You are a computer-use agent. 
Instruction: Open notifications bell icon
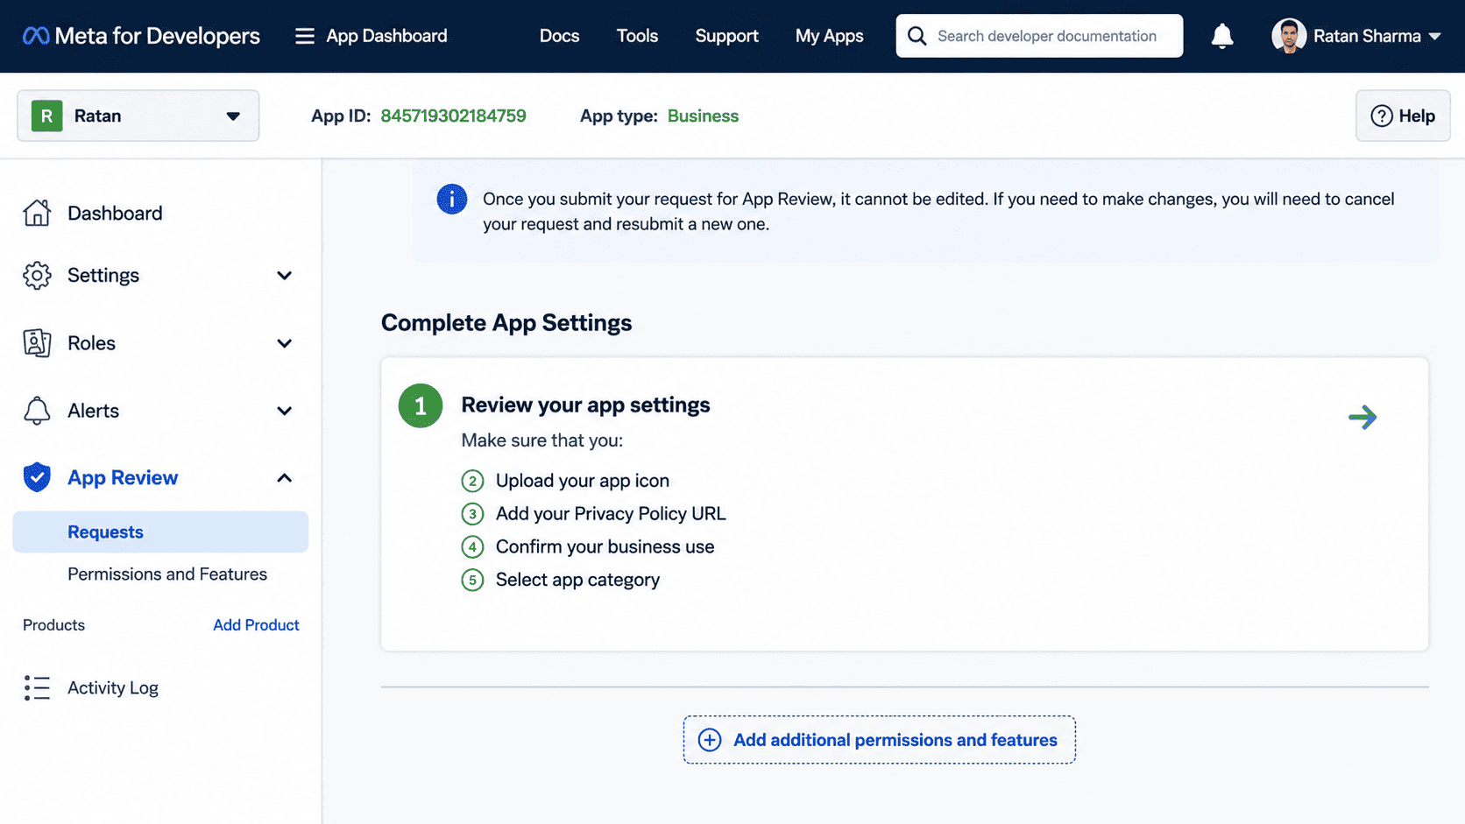(x=1222, y=36)
